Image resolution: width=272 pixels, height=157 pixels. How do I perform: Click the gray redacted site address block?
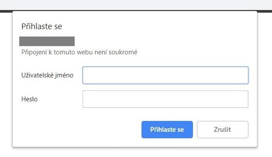47,41
